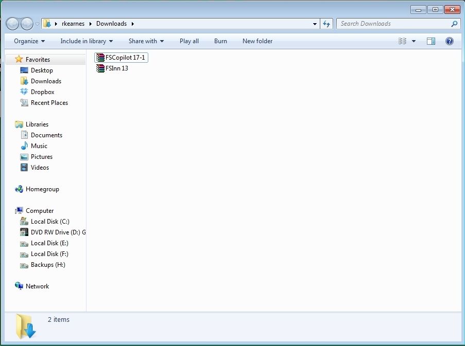Click the Videos filmstrip icon
The width and height of the screenshot is (465, 346).
coord(24,168)
